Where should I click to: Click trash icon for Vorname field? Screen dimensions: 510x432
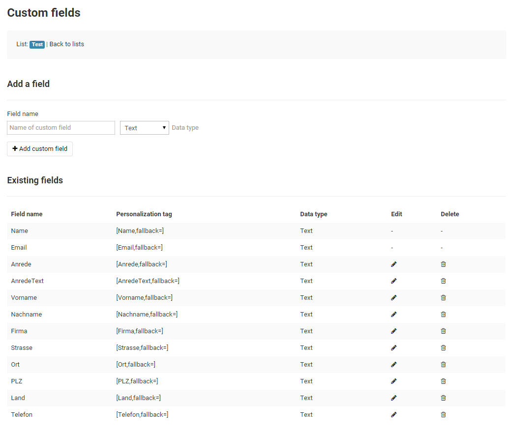443,298
